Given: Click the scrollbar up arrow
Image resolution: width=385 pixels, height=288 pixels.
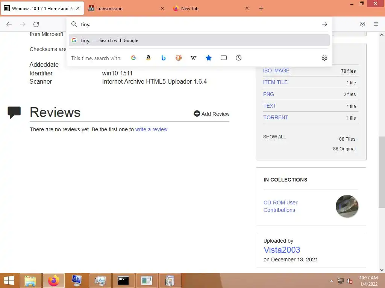Looking at the screenshot, I should (x=382, y=35).
